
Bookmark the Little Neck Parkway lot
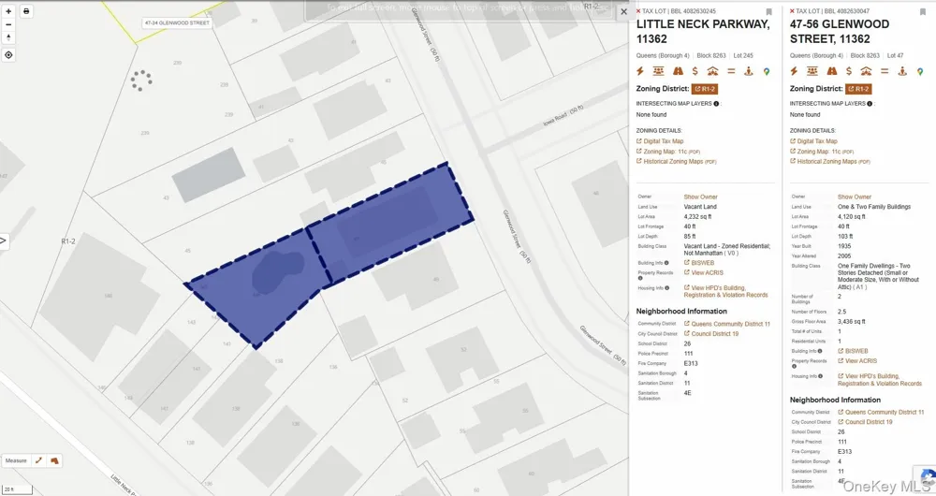[768, 12]
